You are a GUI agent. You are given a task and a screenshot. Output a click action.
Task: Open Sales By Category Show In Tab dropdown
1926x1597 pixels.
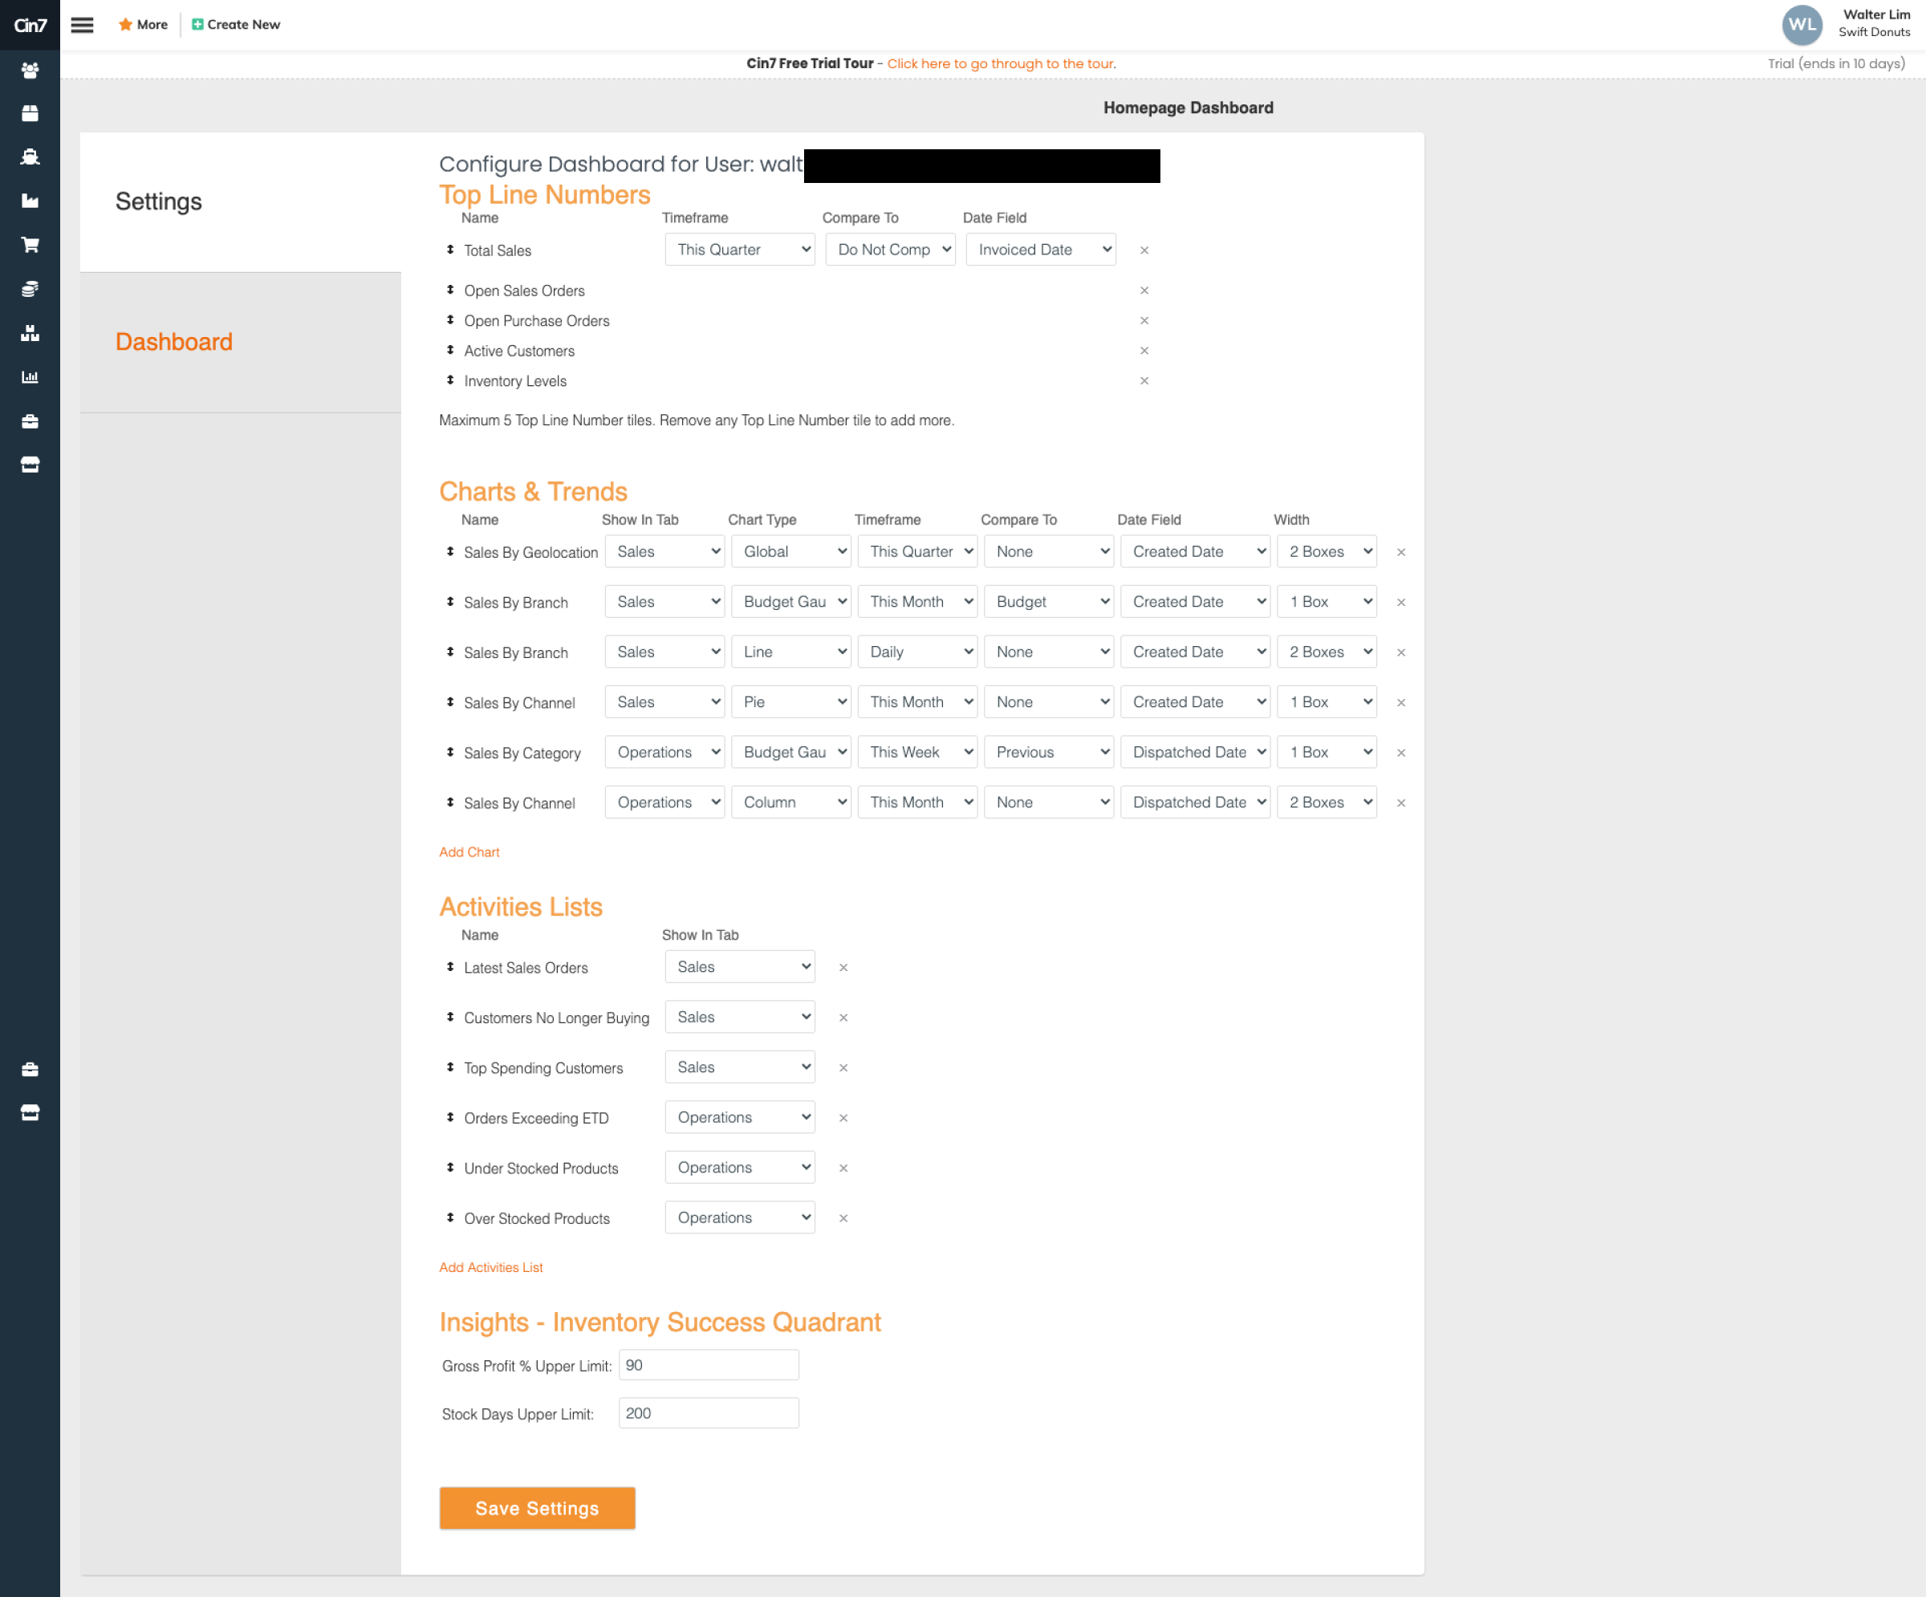[665, 752]
